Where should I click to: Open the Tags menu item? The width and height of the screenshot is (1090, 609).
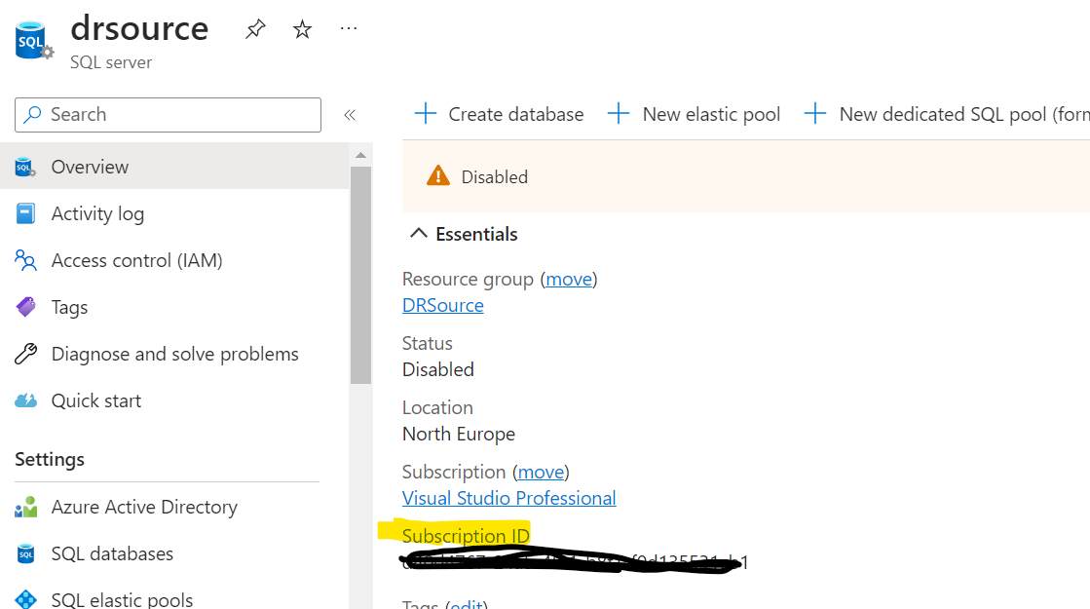174,307
